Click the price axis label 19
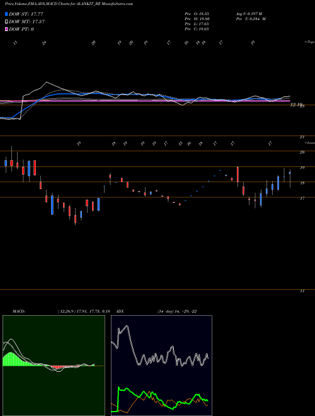Image resolution: width=315 pixels, height=416 pixels. [302, 168]
